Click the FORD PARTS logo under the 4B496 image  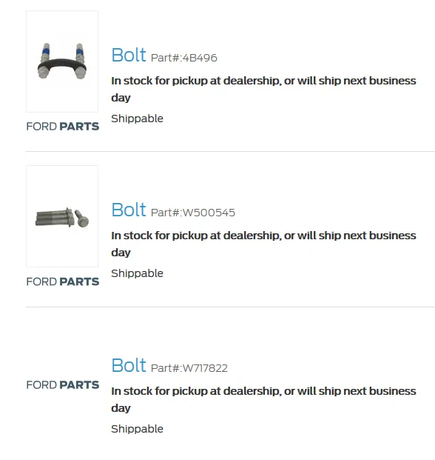pyautogui.click(x=63, y=127)
